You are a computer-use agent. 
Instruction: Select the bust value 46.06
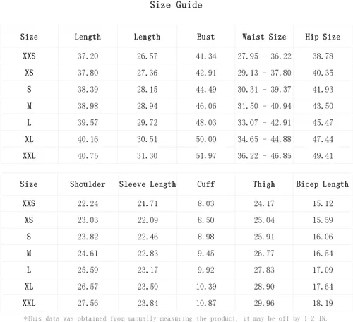206,106
